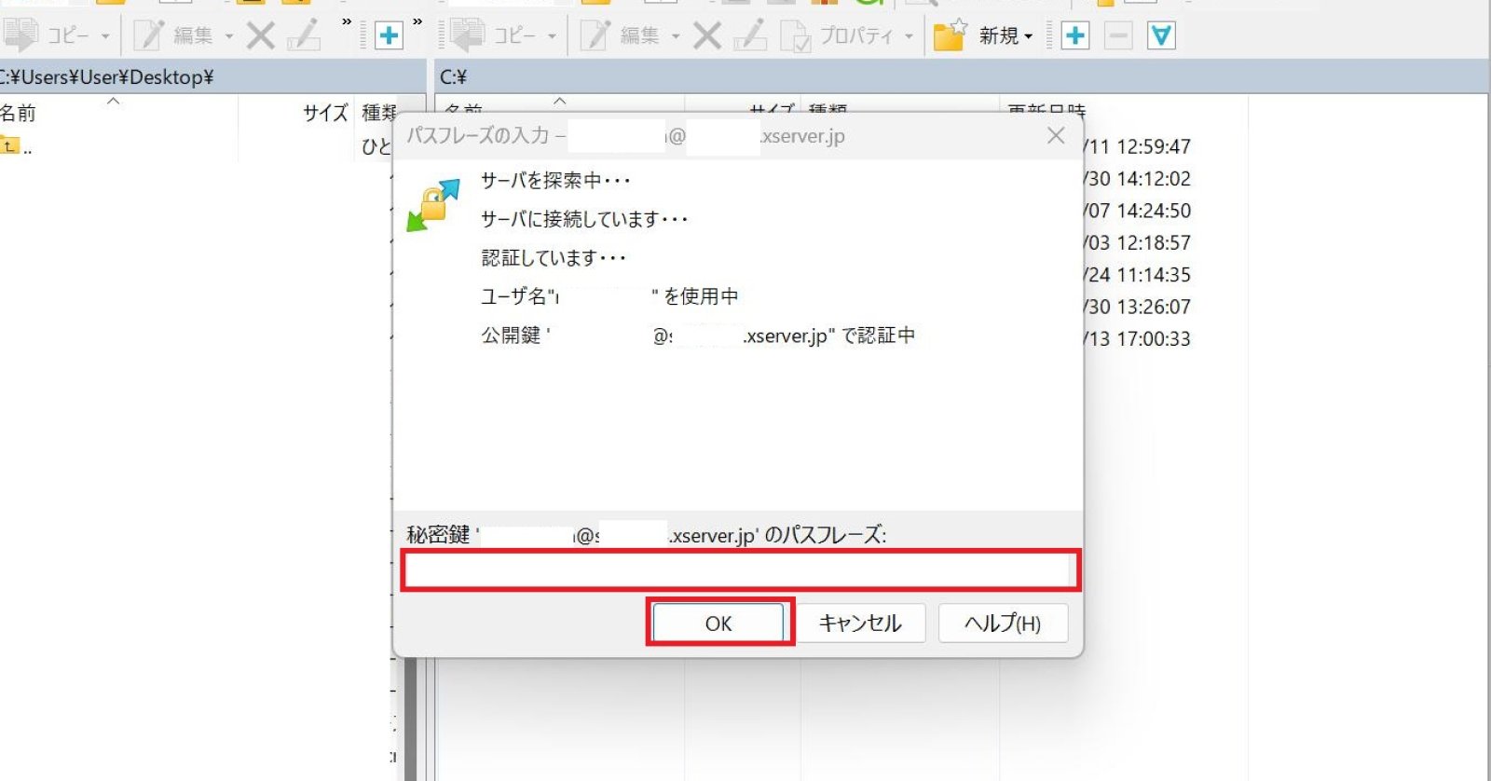The width and height of the screenshot is (1491, 781).
Task: Click the row timestamped 13:26:07
Action: pos(1138,307)
